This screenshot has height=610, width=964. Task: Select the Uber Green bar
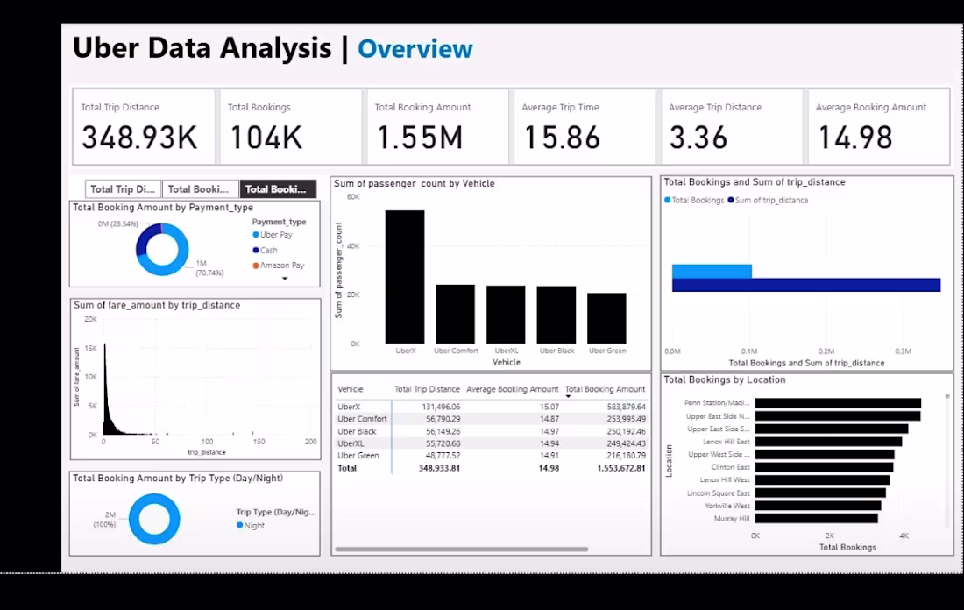coord(606,318)
